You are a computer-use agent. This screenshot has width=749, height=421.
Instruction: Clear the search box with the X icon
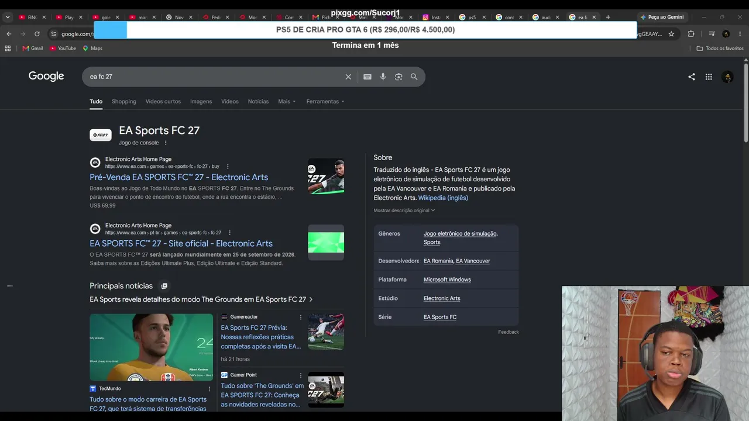348,77
